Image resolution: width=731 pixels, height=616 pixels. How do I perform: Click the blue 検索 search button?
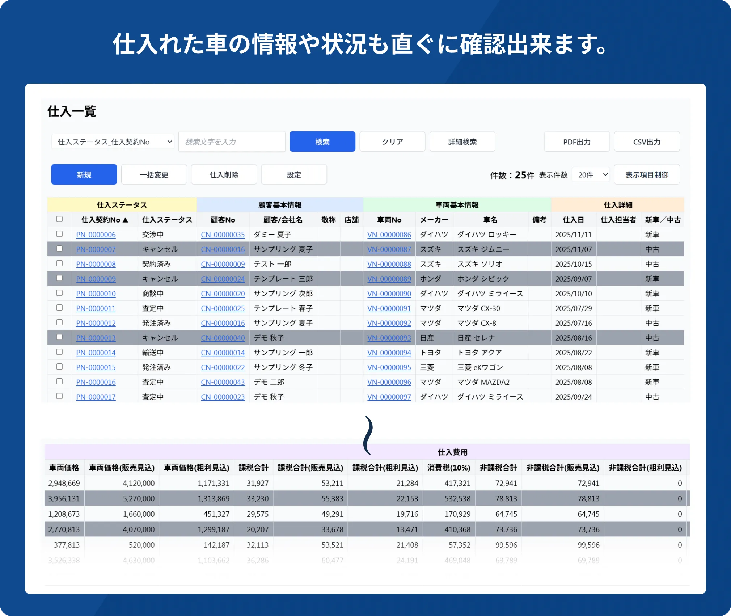click(x=322, y=142)
